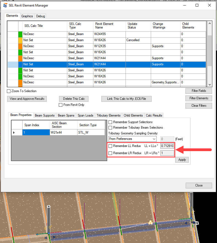Click the LL Redux factor input field

pos(167,146)
